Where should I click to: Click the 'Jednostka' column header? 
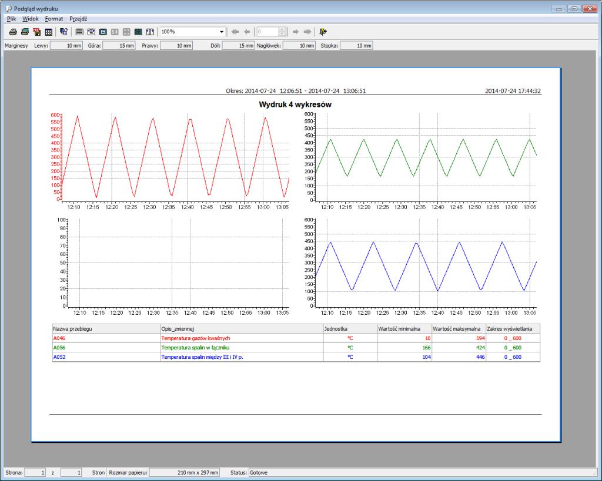(x=350, y=329)
